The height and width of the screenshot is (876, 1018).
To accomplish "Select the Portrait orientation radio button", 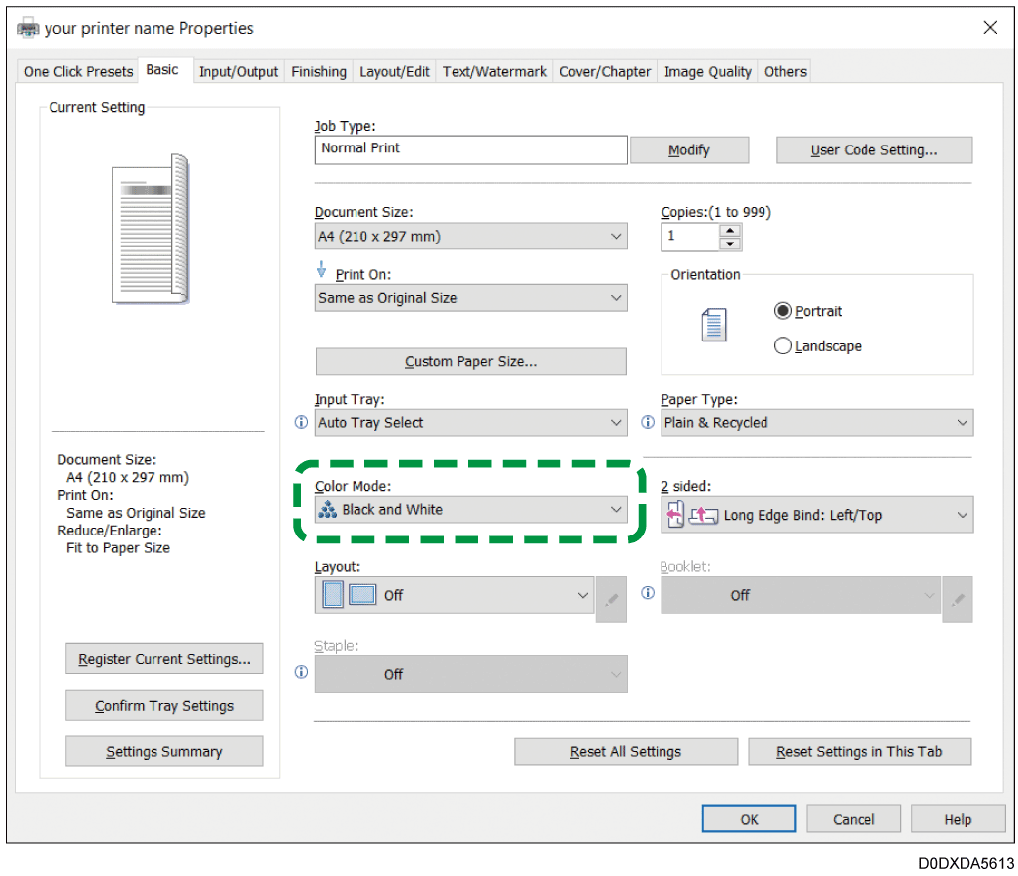I will 783,311.
